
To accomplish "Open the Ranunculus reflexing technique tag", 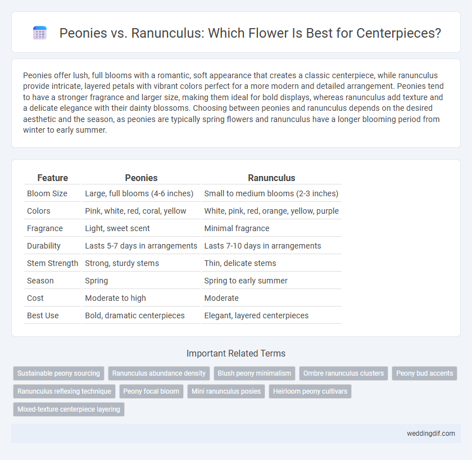I will [64, 391].
